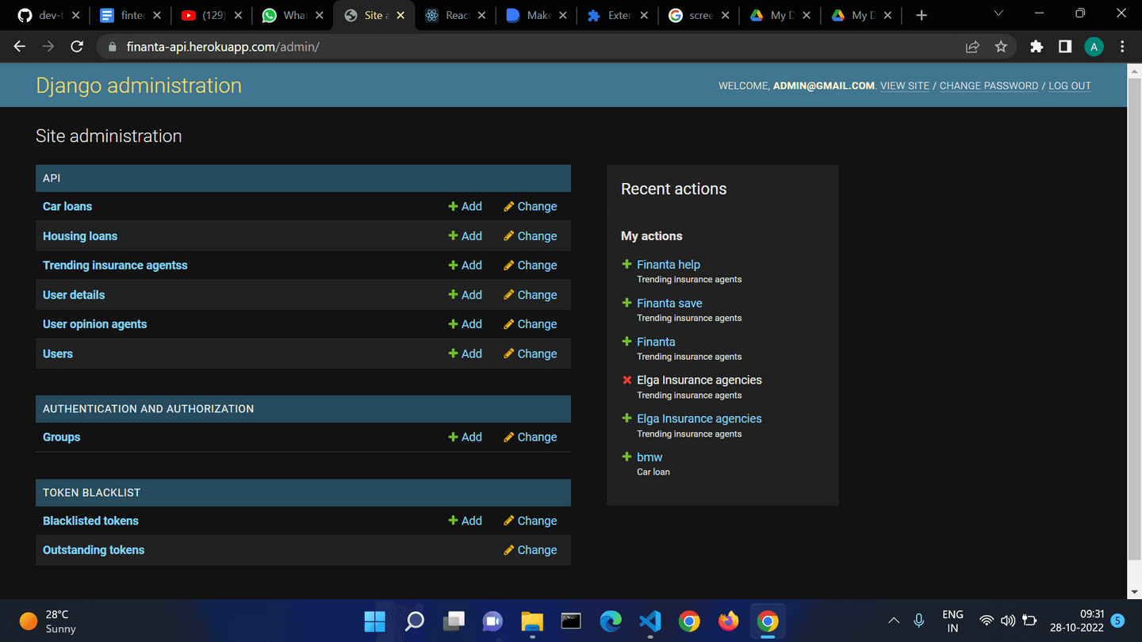Open a new browser tab
The width and height of the screenshot is (1142, 642).
(922, 15)
